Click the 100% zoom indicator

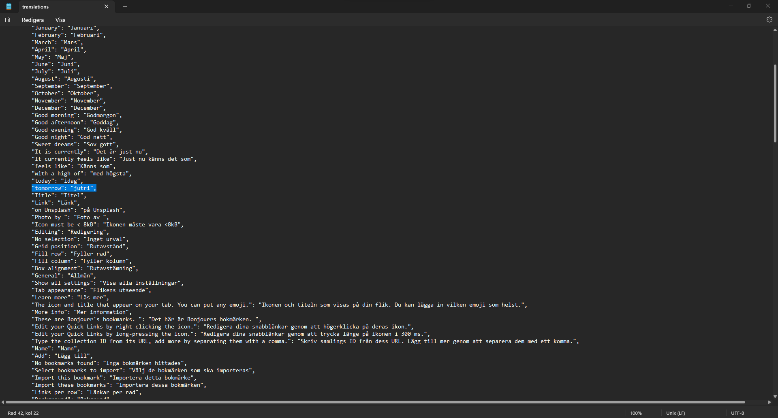pyautogui.click(x=636, y=413)
